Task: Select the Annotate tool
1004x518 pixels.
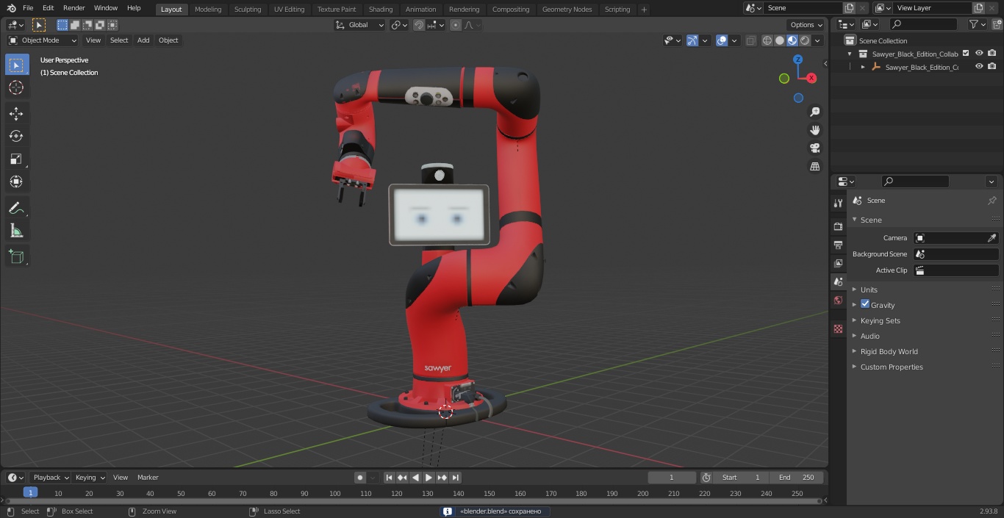Action: tap(16, 208)
